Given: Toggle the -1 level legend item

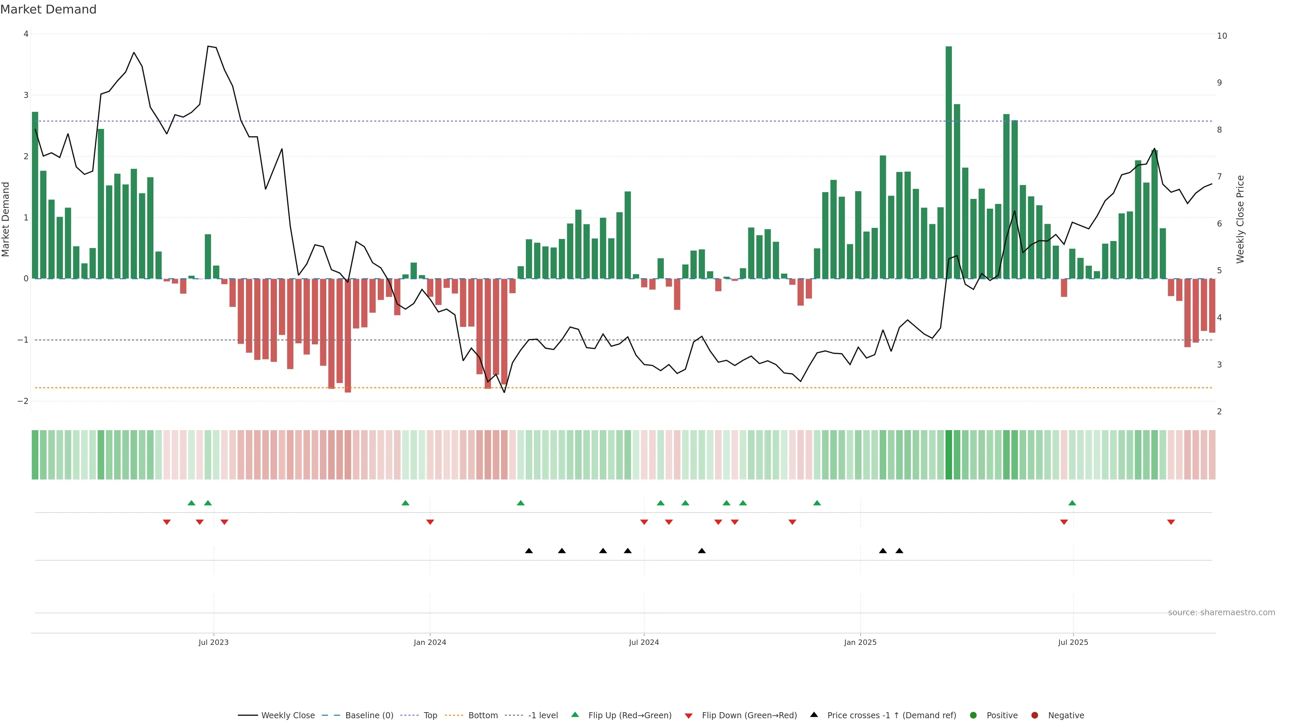Looking at the screenshot, I should tap(543, 715).
